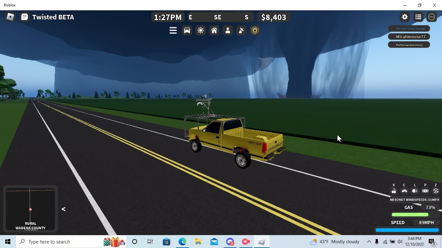Open Discord from the taskbar
This screenshot has height=248, width=442.
pyautogui.click(x=230, y=242)
